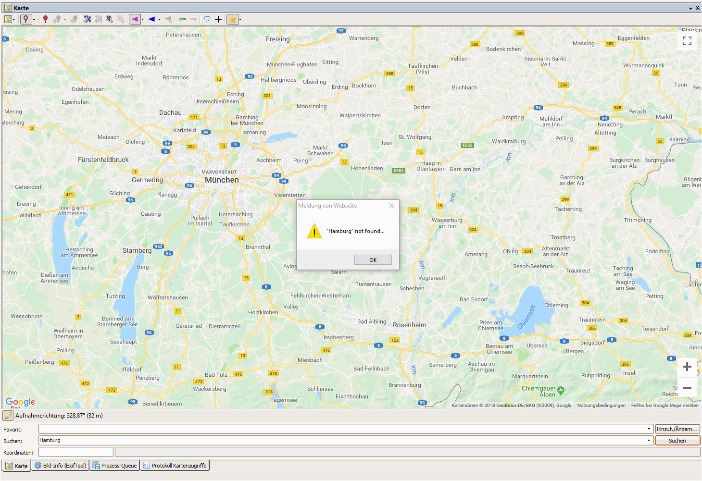Click OK in the Hamburg not found dialog
This screenshot has width=702, height=481.
[373, 260]
